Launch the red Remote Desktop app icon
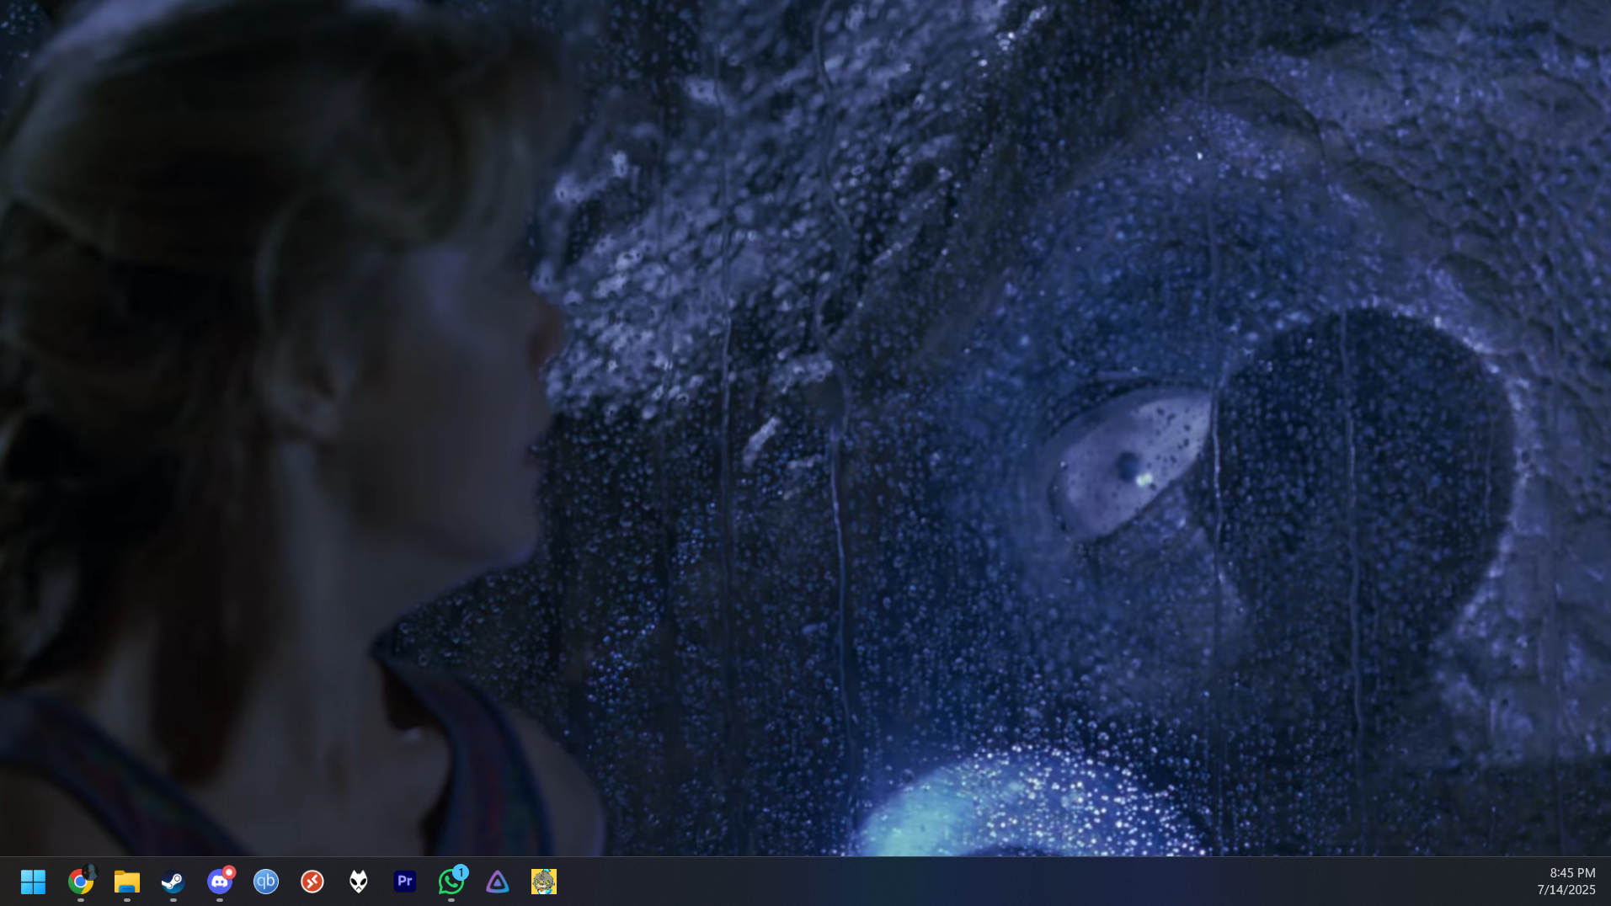Viewport: 1611px width, 906px height. click(312, 882)
